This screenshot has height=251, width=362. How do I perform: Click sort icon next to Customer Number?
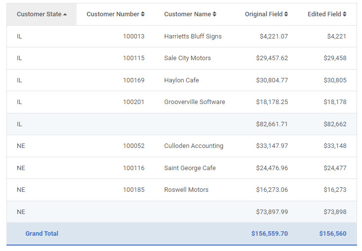[x=143, y=14]
